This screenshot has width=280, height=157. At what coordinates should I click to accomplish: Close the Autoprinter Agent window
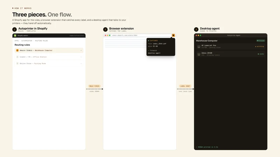click(196, 36)
